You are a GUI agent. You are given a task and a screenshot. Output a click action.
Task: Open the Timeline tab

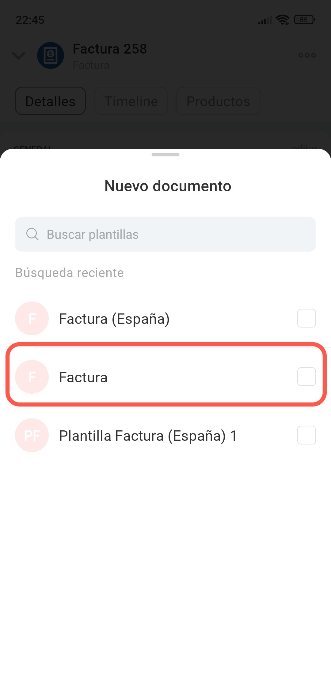[x=131, y=101]
